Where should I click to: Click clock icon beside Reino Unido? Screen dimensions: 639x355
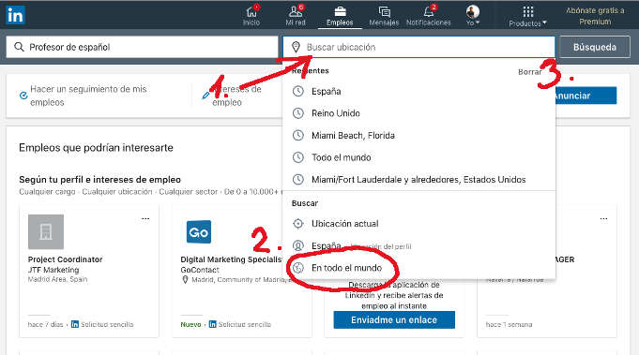[x=298, y=113]
